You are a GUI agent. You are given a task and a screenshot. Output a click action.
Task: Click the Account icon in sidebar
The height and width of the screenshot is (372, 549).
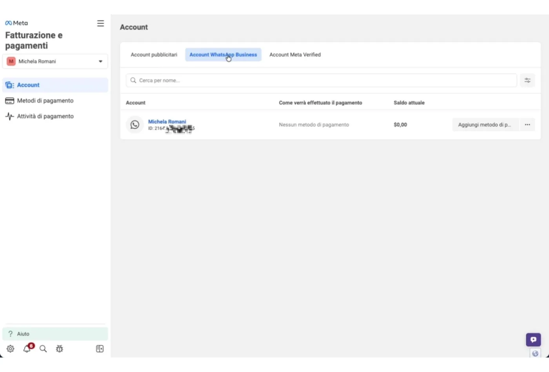[9, 85]
